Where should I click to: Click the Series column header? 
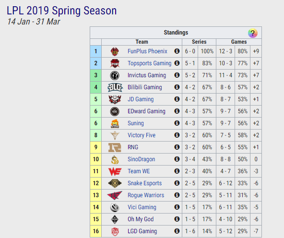(199, 42)
